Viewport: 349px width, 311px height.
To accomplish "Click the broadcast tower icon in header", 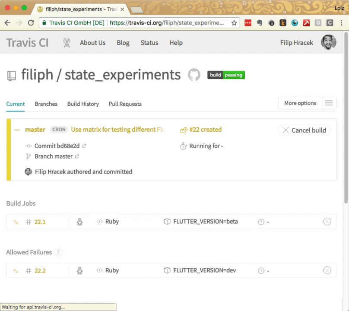I will [67, 42].
